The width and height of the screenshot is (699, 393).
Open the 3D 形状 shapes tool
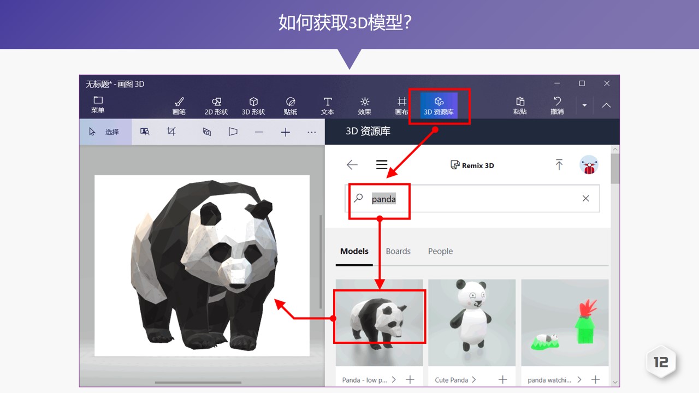[253, 106]
